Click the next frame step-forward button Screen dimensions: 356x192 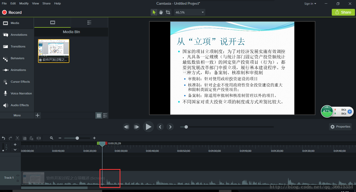click(x=137, y=127)
